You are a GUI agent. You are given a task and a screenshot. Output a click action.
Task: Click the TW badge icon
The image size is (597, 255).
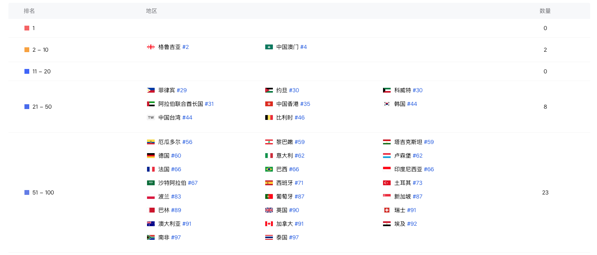tap(151, 117)
